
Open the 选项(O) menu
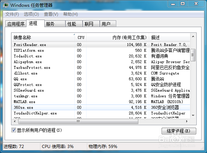31,14
